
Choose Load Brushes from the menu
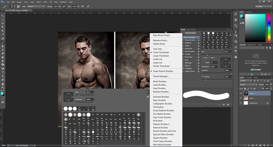pos(160,85)
